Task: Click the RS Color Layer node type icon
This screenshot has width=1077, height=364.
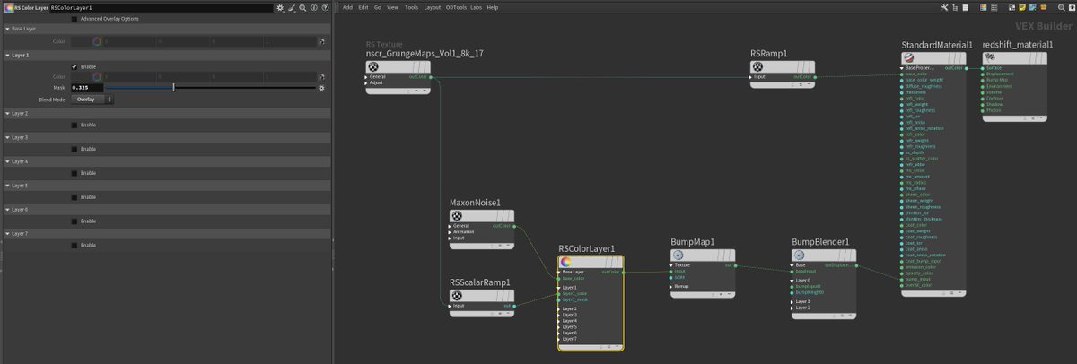Action: coord(8,7)
